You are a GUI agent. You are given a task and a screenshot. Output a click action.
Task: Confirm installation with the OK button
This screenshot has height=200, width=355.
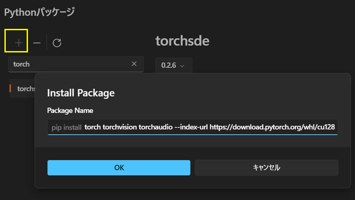click(x=119, y=168)
